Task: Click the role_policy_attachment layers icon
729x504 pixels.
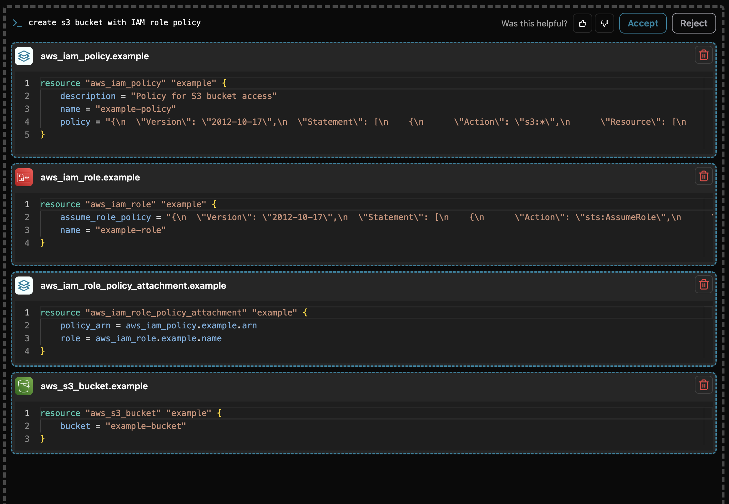Action: (24, 286)
